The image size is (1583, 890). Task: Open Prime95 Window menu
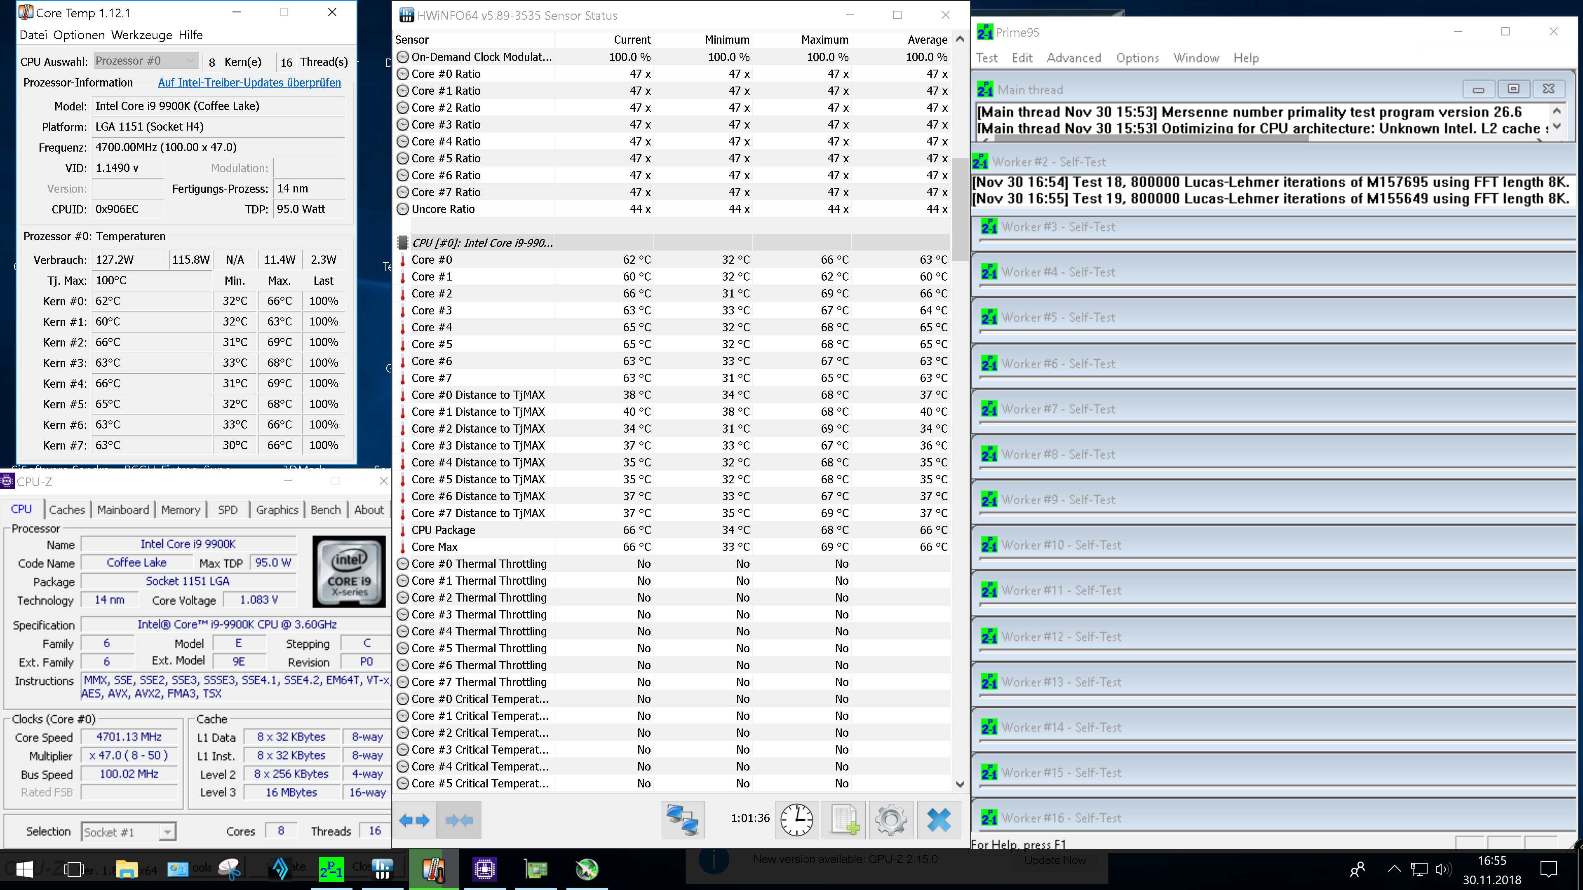[1196, 58]
